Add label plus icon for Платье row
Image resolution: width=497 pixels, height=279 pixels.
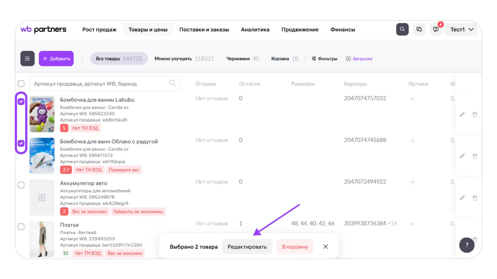pyautogui.click(x=413, y=224)
